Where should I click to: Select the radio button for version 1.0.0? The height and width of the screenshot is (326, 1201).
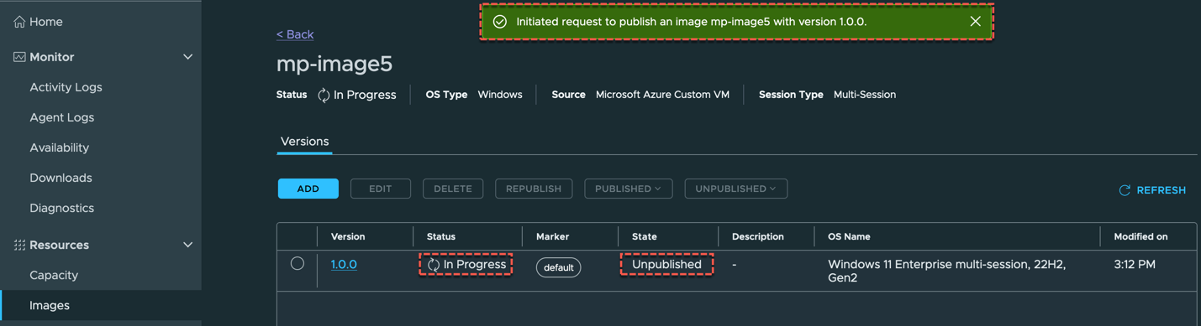click(x=298, y=263)
